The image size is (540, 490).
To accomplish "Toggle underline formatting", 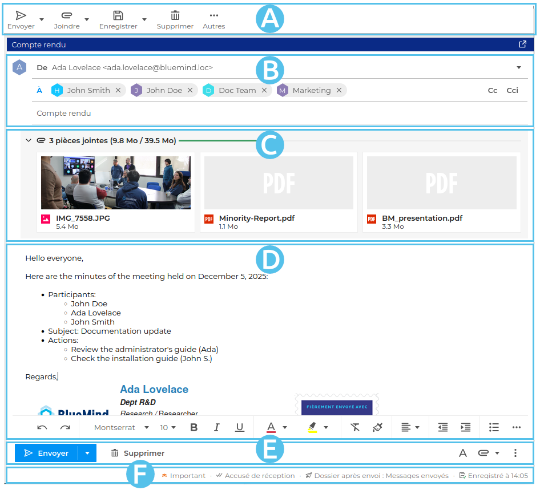I will coord(240,427).
